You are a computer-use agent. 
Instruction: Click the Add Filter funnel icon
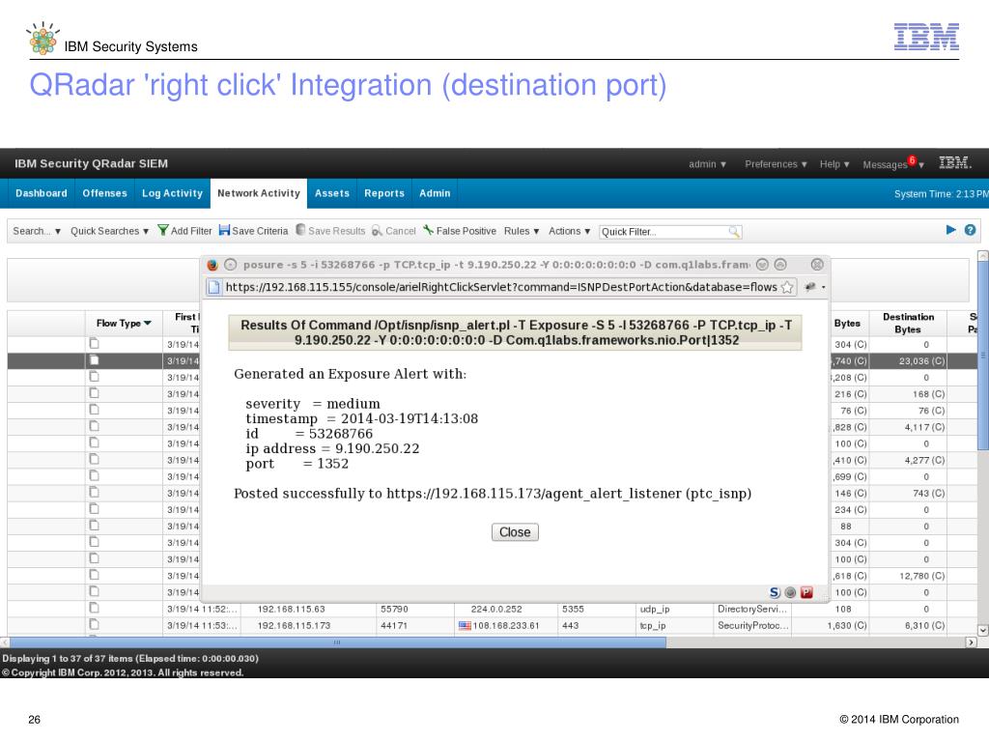tap(162, 230)
